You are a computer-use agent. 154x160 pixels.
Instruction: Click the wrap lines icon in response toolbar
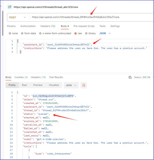coord(84,85)
